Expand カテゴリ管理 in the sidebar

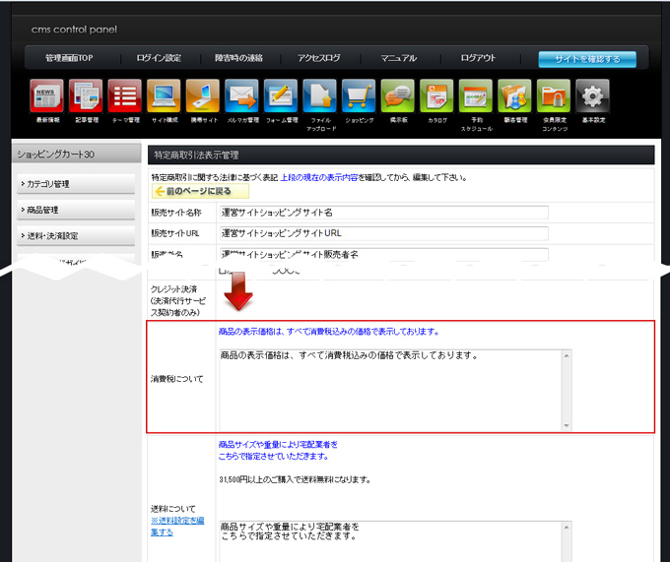pos(75,184)
